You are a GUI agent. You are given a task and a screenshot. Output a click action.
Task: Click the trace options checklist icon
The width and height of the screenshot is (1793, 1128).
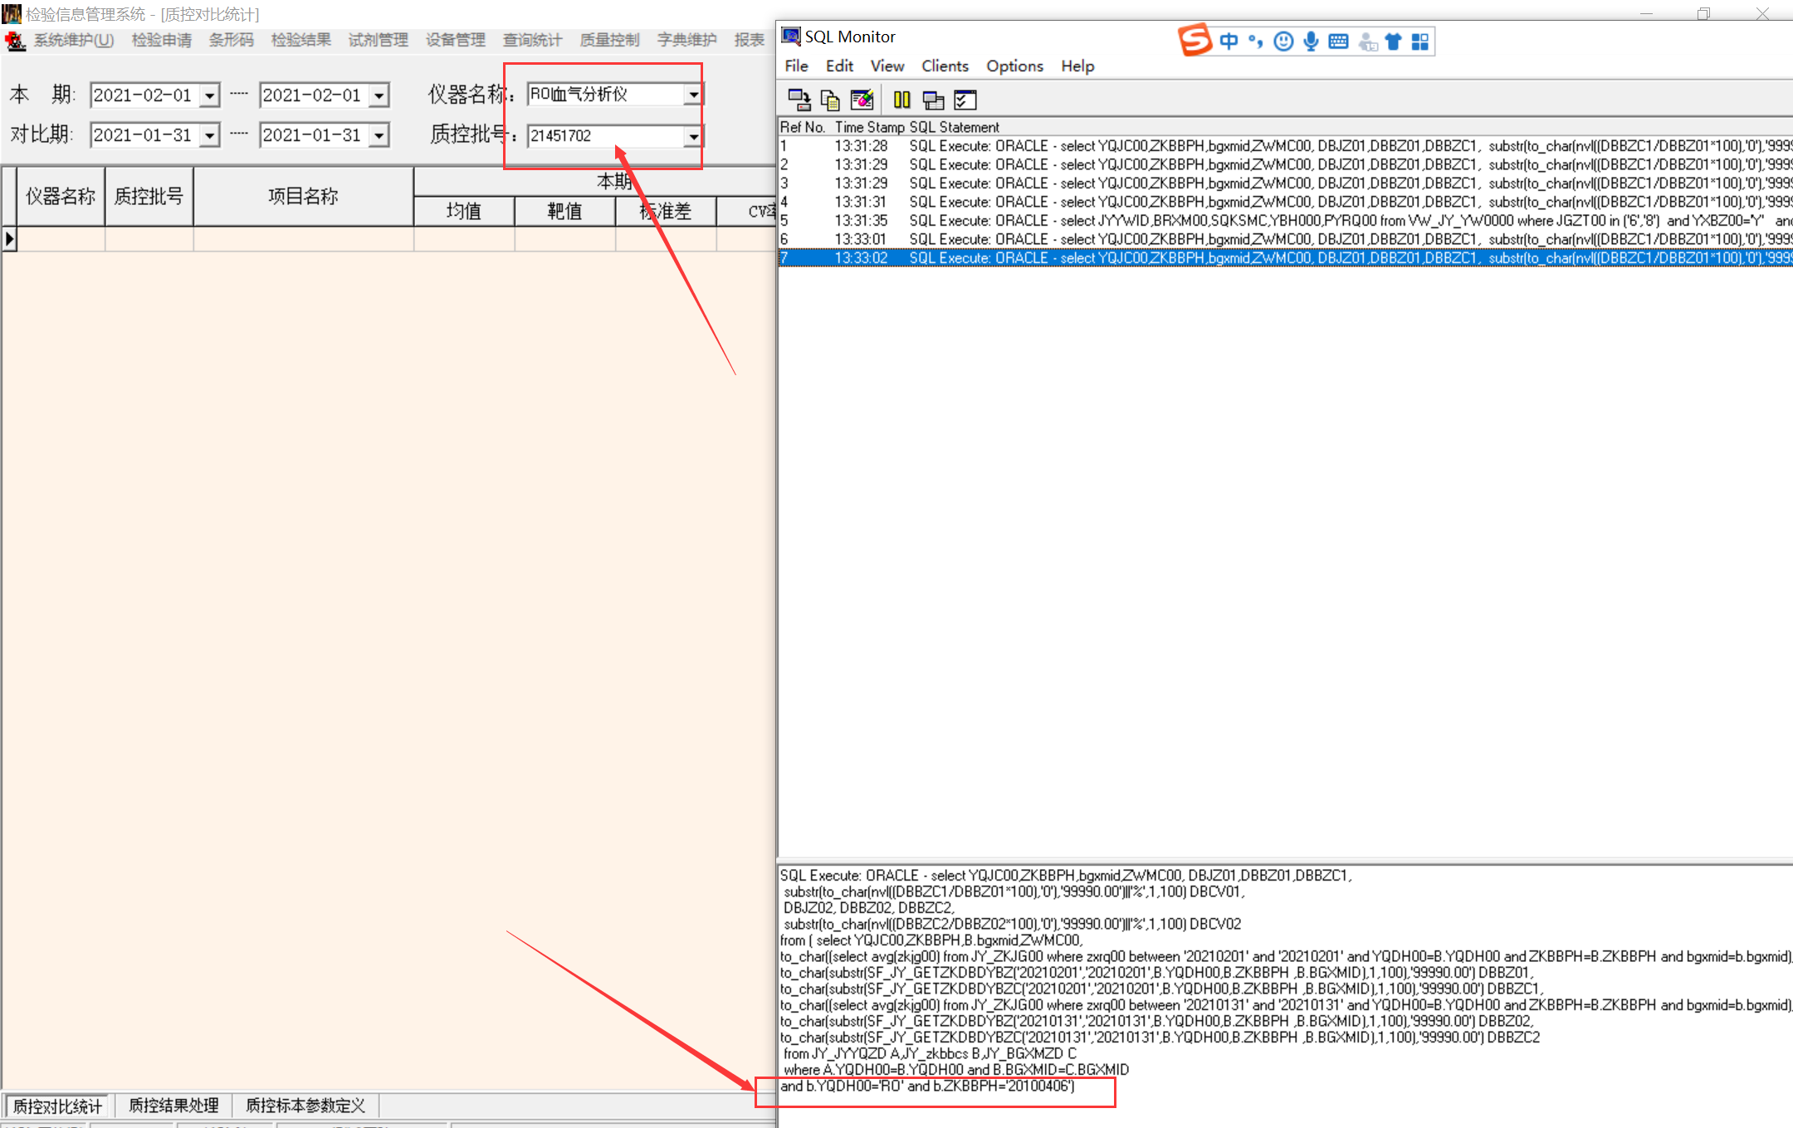click(965, 100)
